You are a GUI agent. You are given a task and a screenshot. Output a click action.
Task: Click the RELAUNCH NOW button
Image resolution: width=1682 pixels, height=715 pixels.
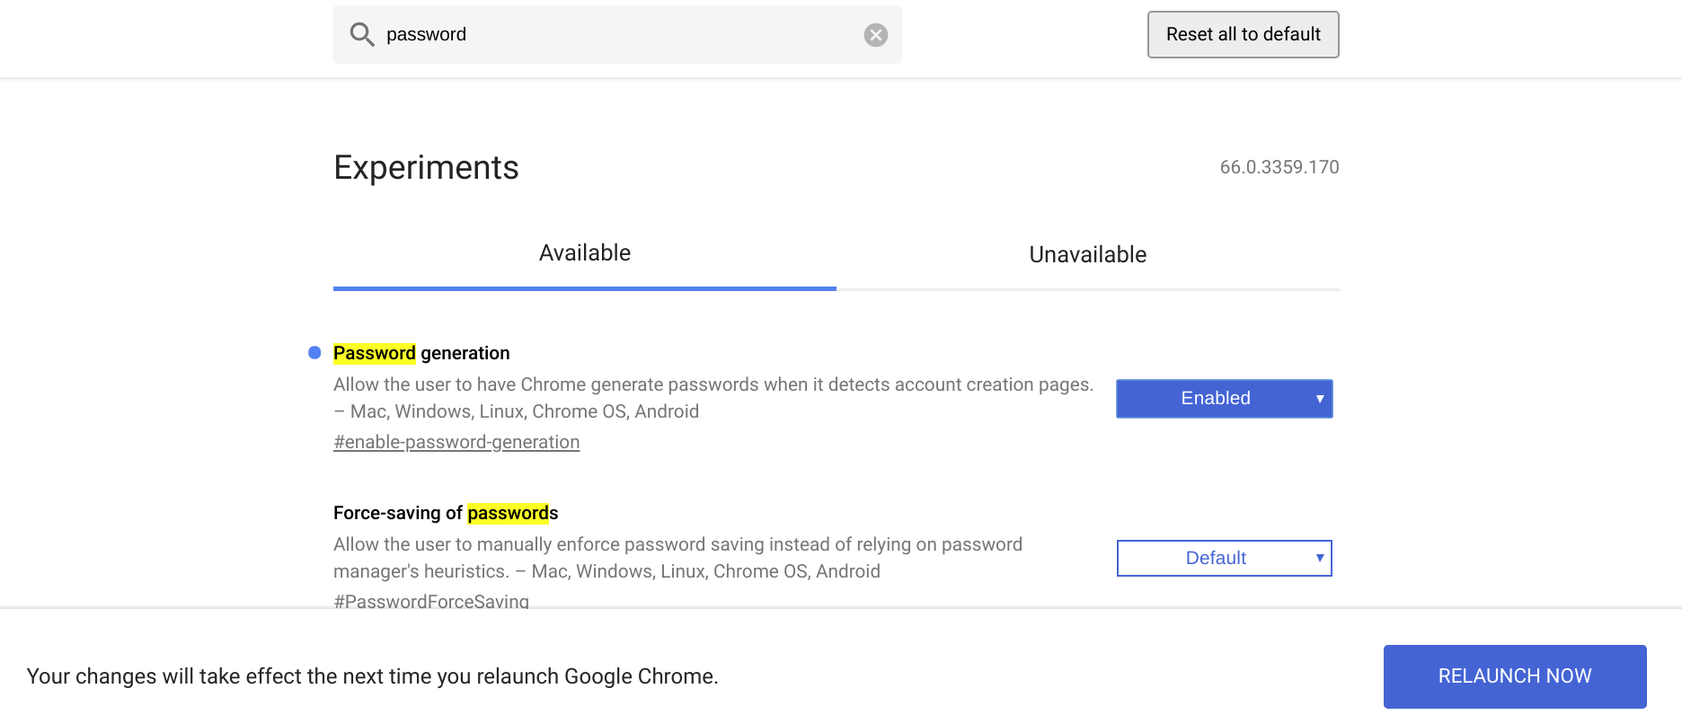point(1515,676)
